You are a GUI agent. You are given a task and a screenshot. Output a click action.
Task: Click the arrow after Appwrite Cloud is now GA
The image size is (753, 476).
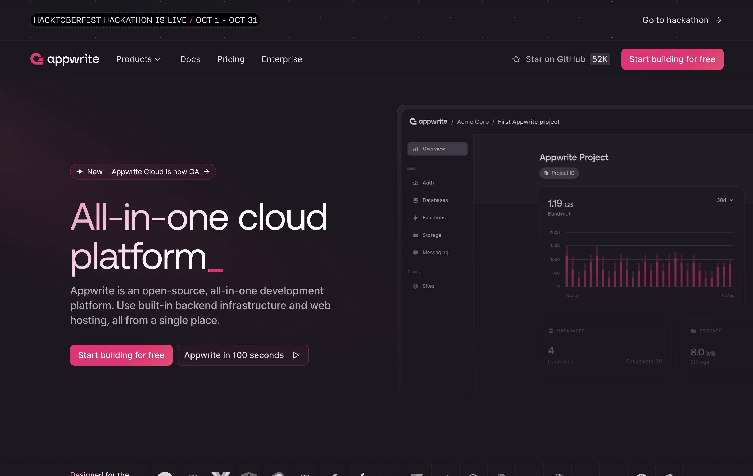pyautogui.click(x=207, y=172)
